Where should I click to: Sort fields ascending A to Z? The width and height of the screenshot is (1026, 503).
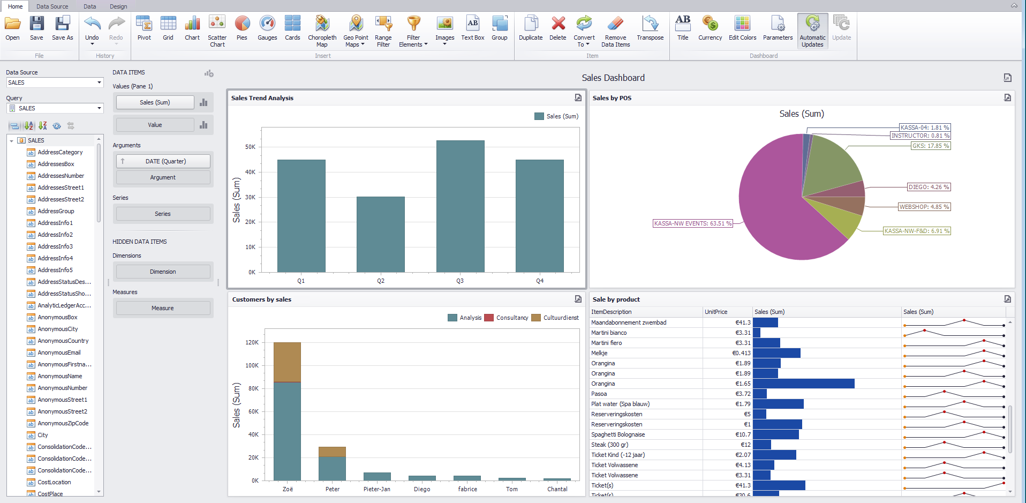click(29, 126)
